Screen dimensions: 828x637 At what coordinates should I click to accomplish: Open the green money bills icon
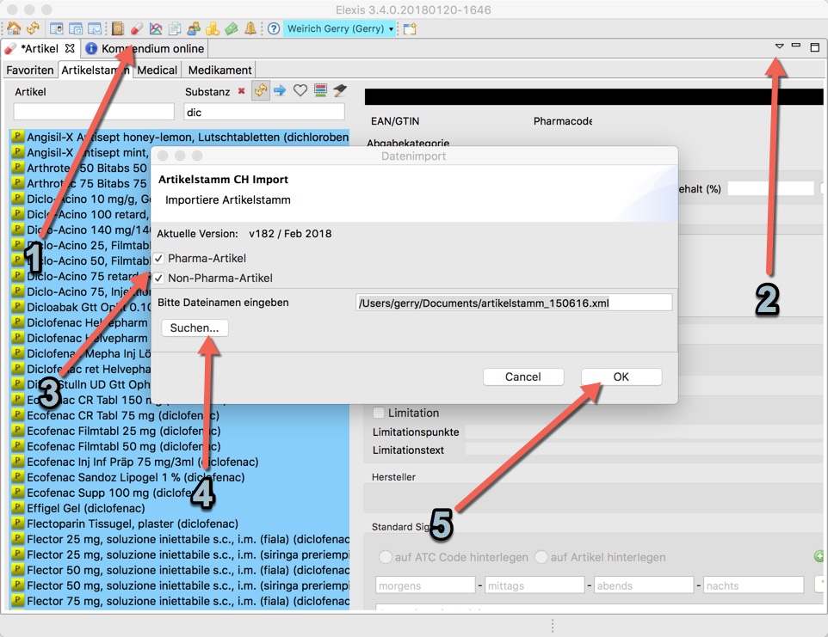pyautogui.click(x=232, y=28)
